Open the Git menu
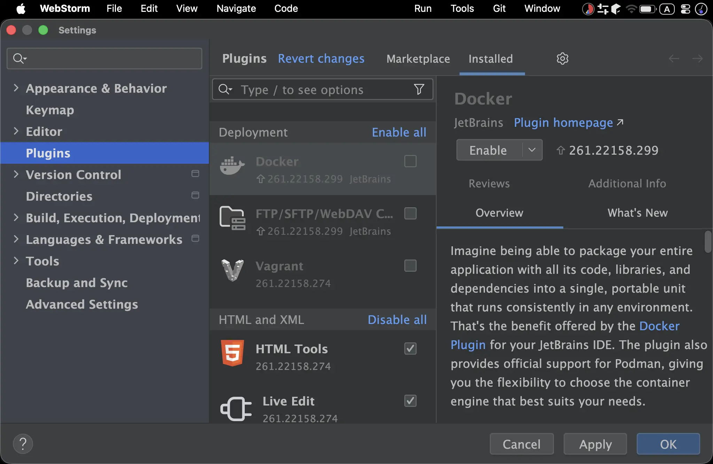Image resolution: width=713 pixels, height=464 pixels. pos(499,8)
